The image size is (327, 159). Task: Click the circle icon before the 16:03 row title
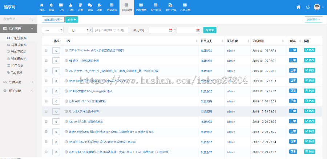pyautogui.click(x=66, y=101)
